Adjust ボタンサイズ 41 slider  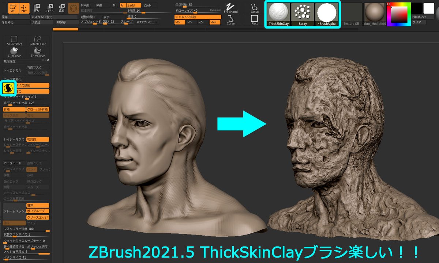(26, 258)
